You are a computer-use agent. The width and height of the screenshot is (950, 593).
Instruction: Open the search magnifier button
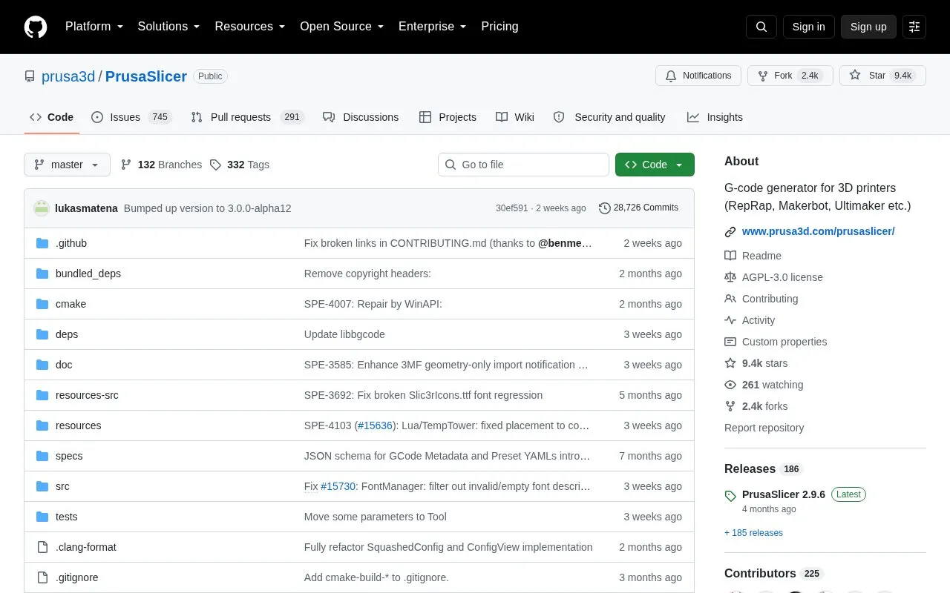click(761, 27)
